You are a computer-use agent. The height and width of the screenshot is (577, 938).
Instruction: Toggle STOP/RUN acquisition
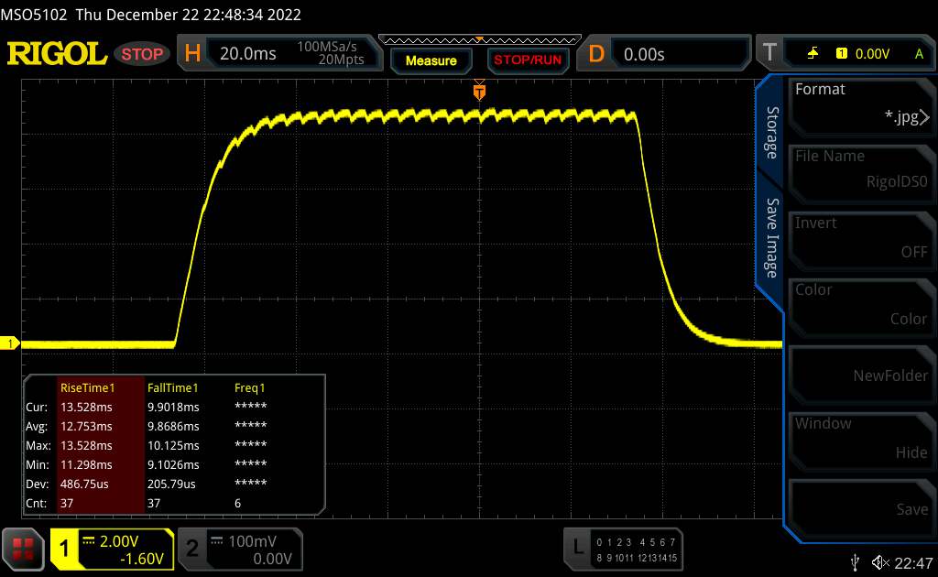pyautogui.click(x=528, y=60)
